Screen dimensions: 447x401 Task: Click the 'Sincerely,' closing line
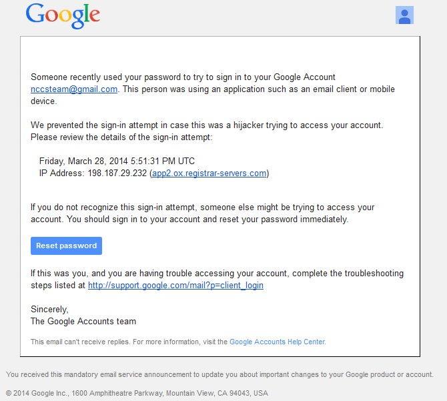pyautogui.click(x=49, y=309)
